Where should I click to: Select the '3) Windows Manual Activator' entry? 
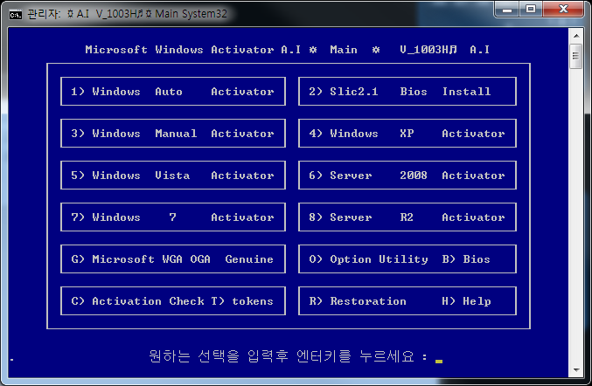pos(173,133)
